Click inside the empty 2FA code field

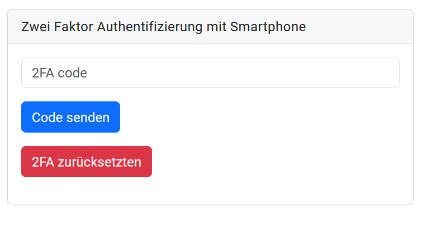(210, 72)
